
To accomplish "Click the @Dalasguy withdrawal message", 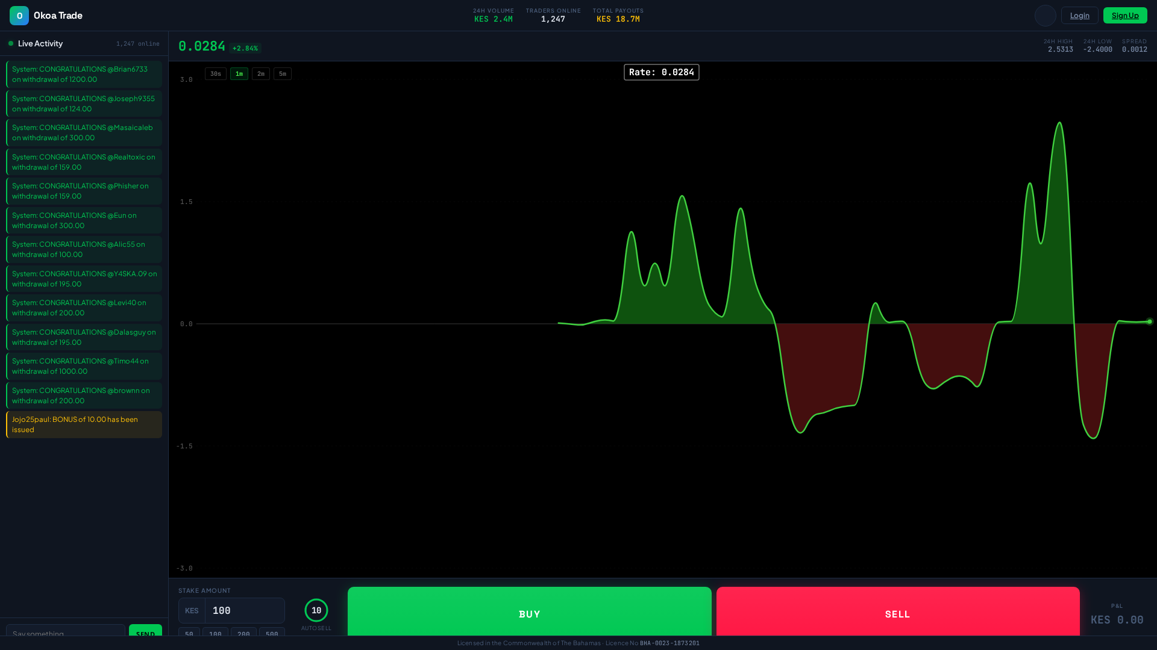I will click(x=84, y=337).
